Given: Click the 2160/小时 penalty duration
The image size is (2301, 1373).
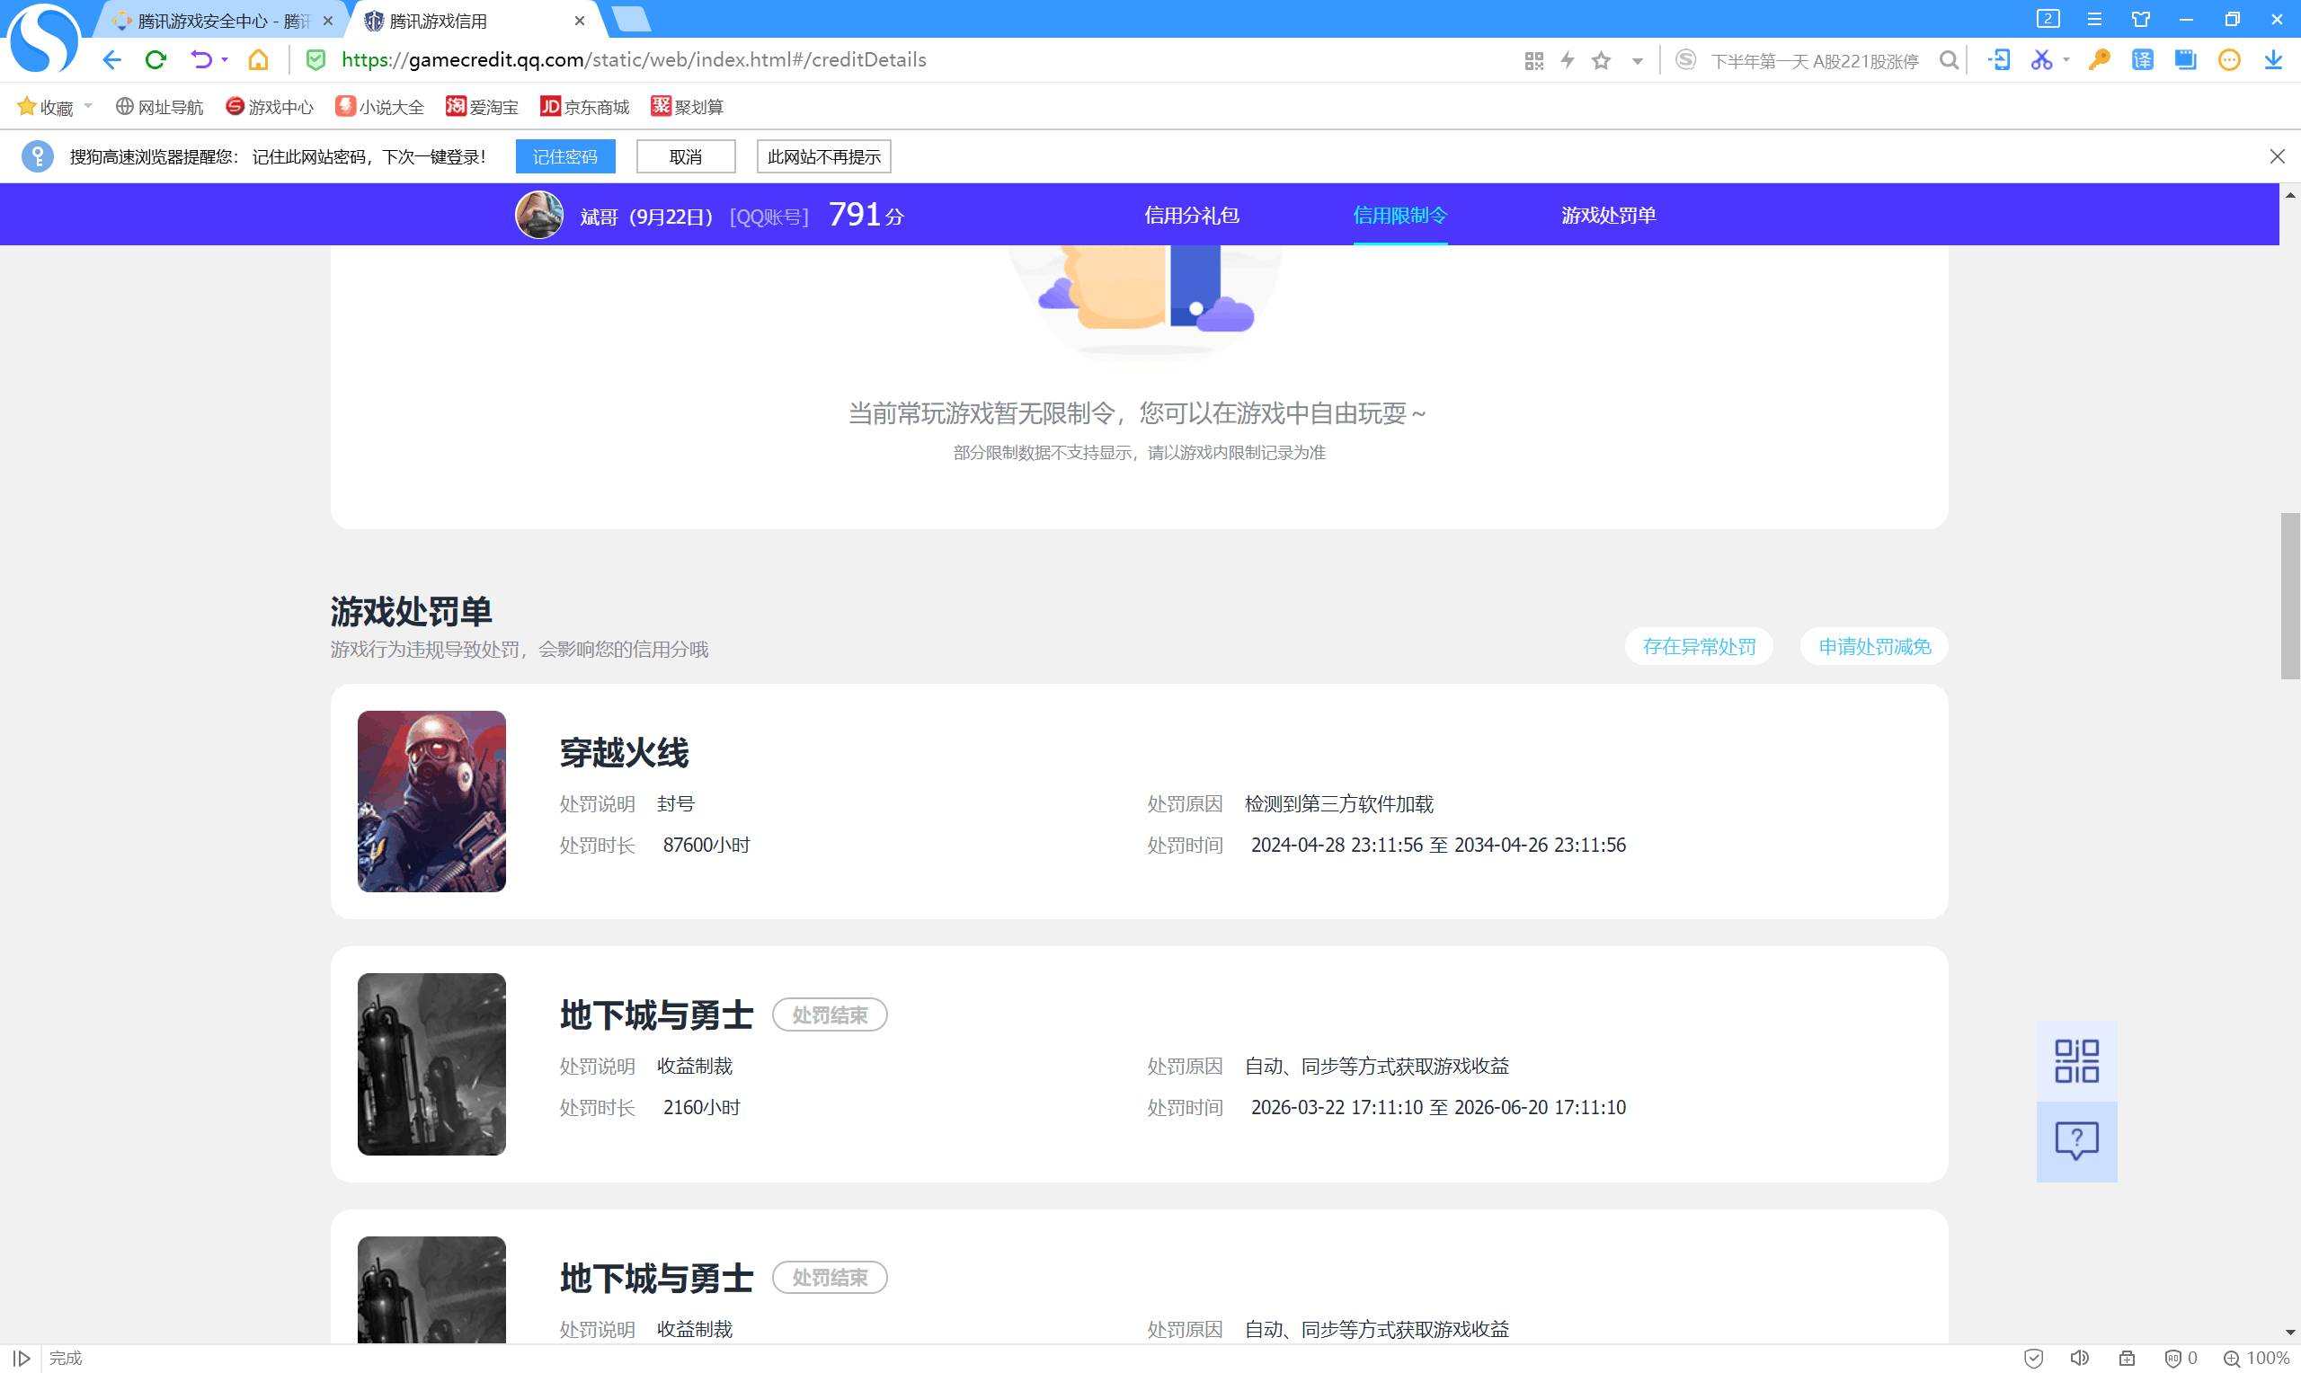Looking at the screenshot, I should 701,1107.
